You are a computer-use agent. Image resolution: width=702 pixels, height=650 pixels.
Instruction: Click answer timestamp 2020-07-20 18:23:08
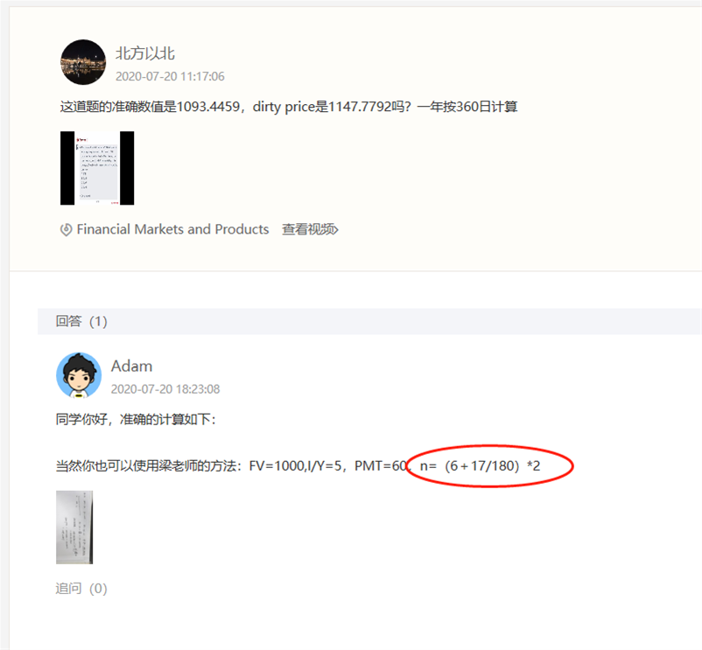click(x=165, y=389)
